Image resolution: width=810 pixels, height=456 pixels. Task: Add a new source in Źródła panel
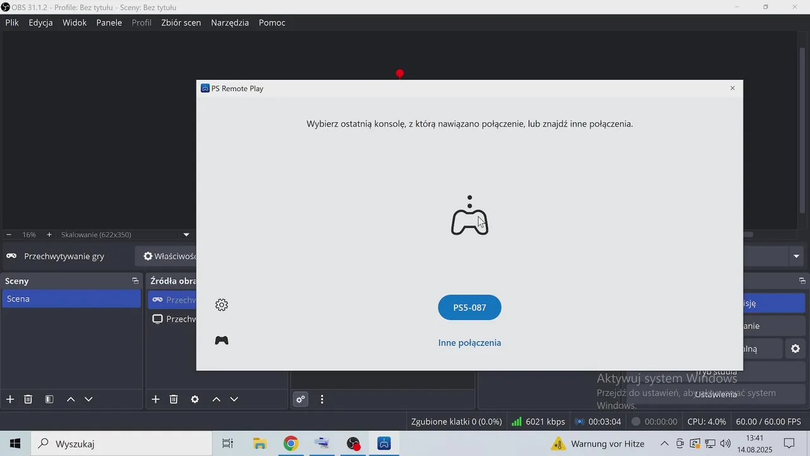(156, 399)
